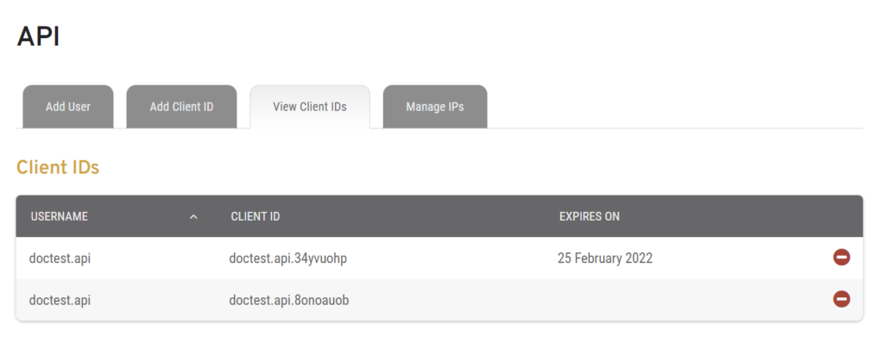Viewport: 884px width, 343px height.
Task: Go to the Manage IPs tab
Action: (435, 107)
